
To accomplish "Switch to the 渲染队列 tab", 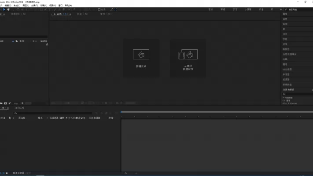I will coord(19,108).
